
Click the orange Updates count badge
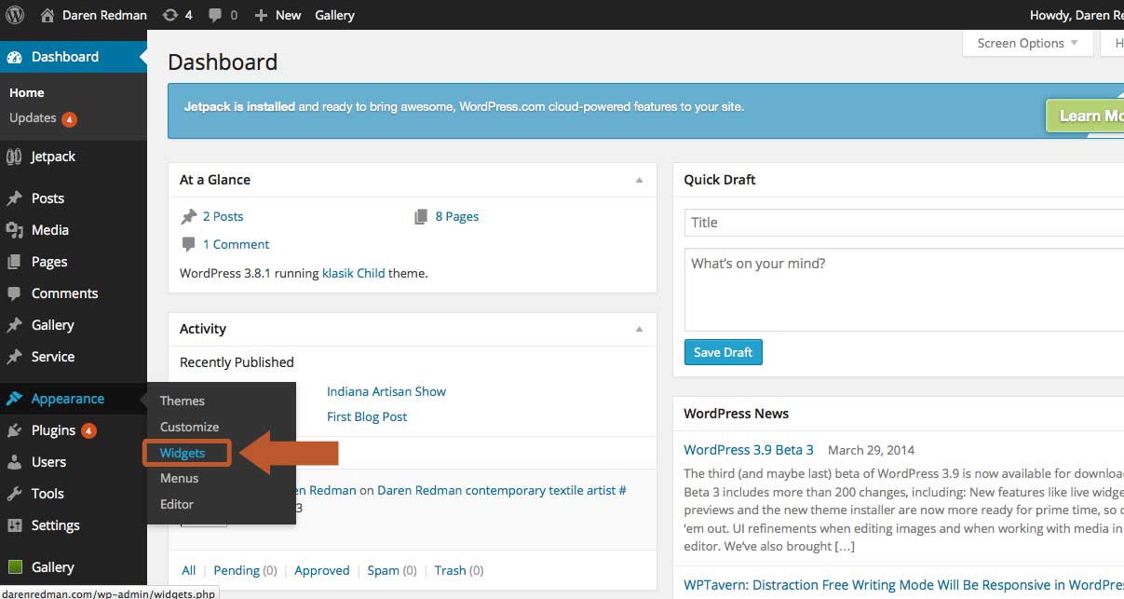click(70, 119)
